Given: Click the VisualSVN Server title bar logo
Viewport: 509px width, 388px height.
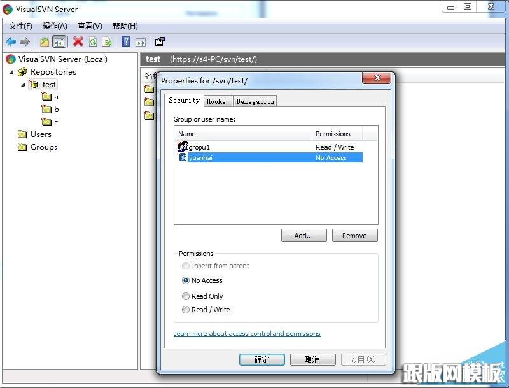Looking at the screenshot, I should 8,10.
